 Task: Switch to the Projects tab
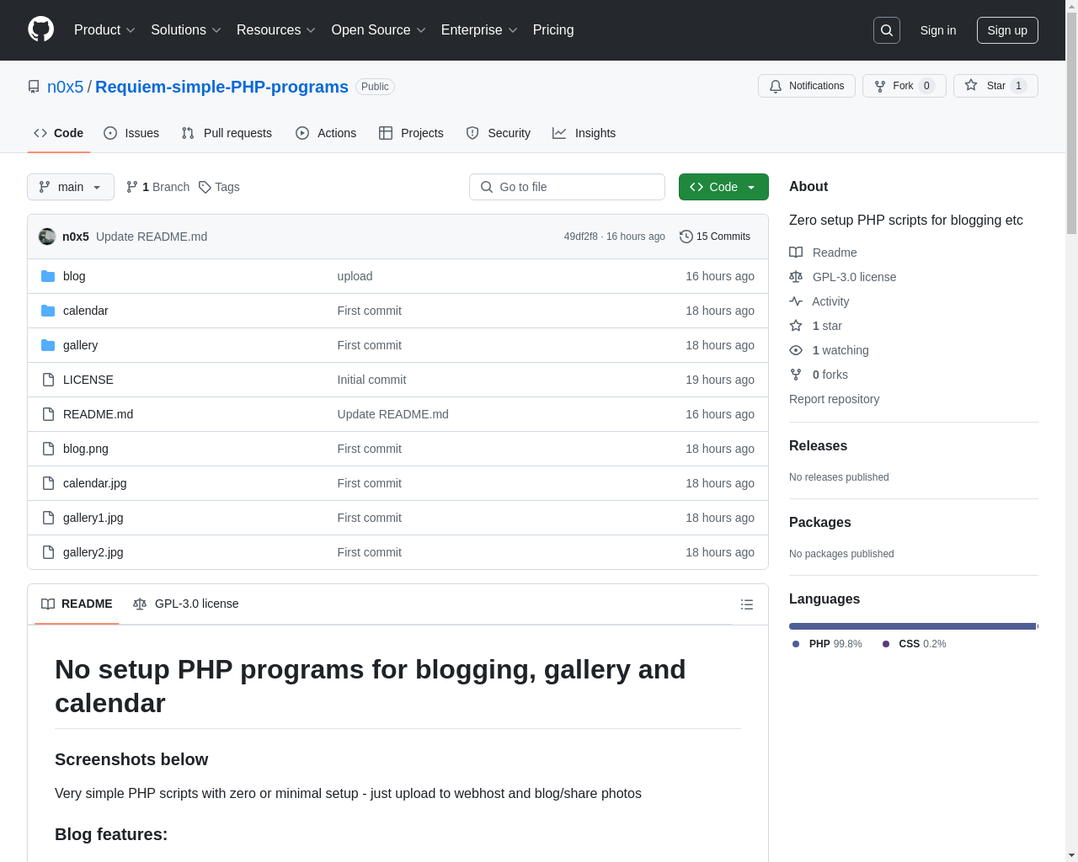[x=411, y=133]
